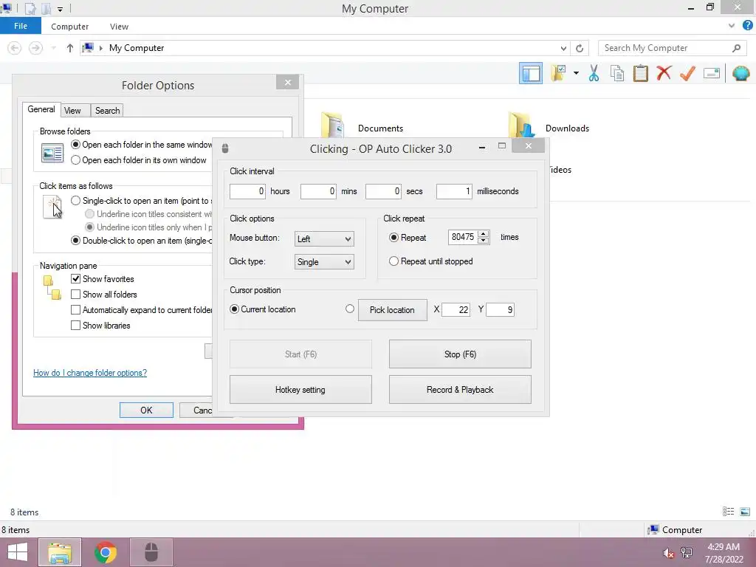Check Show all folders checkbox
The image size is (756, 567).
click(76, 294)
